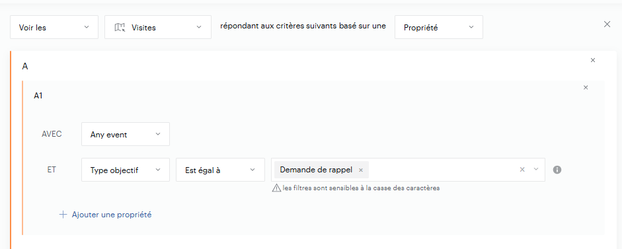Remove the 'Demande de rappel' tag

361,170
